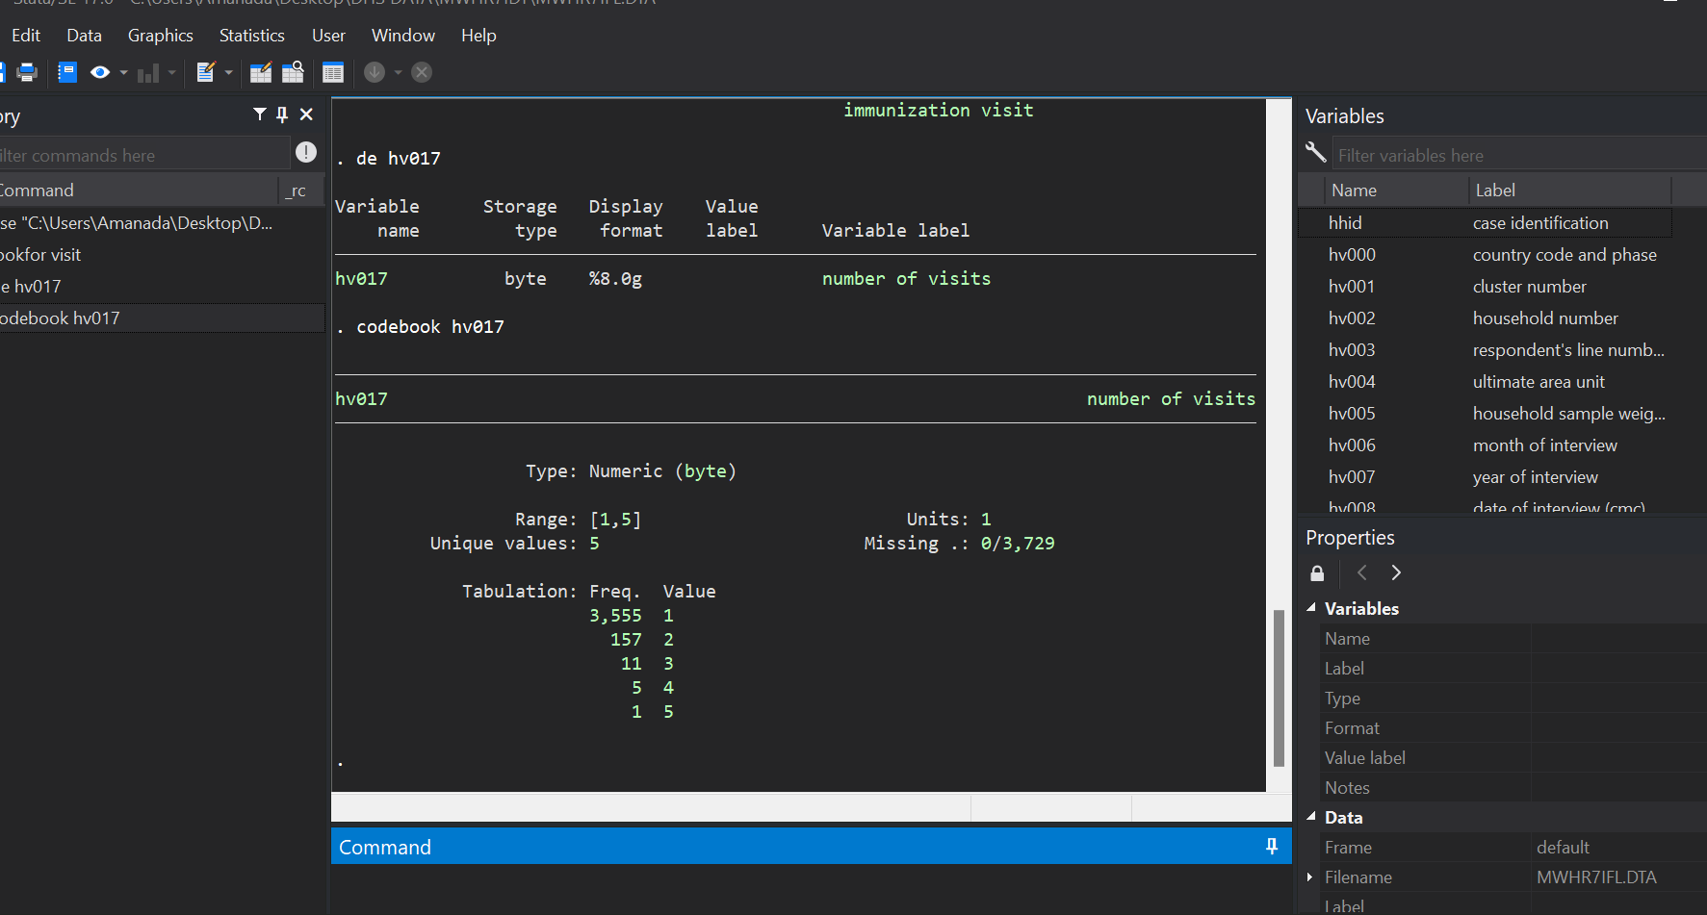Click the Print toolbar icon

click(x=27, y=72)
